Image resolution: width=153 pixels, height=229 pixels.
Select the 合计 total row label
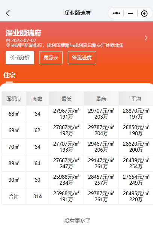tap(14, 196)
